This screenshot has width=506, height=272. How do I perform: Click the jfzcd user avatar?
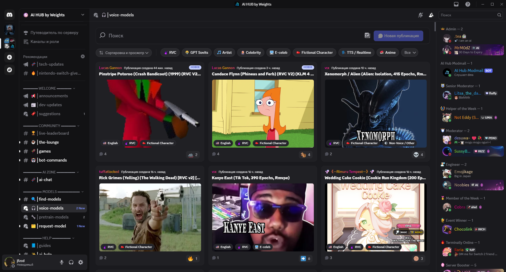click(9, 262)
